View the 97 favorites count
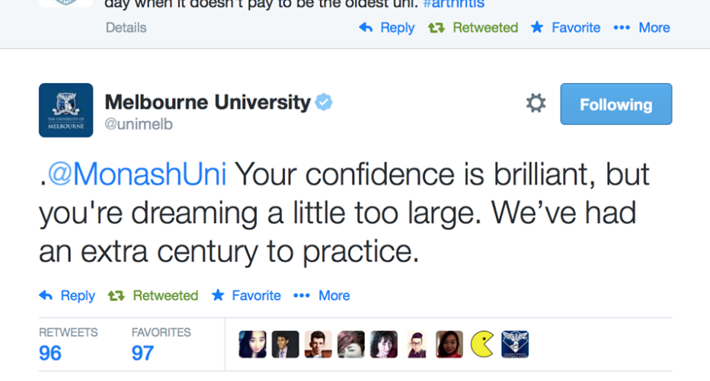This screenshot has width=710, height=381. [x=142, y=353]
